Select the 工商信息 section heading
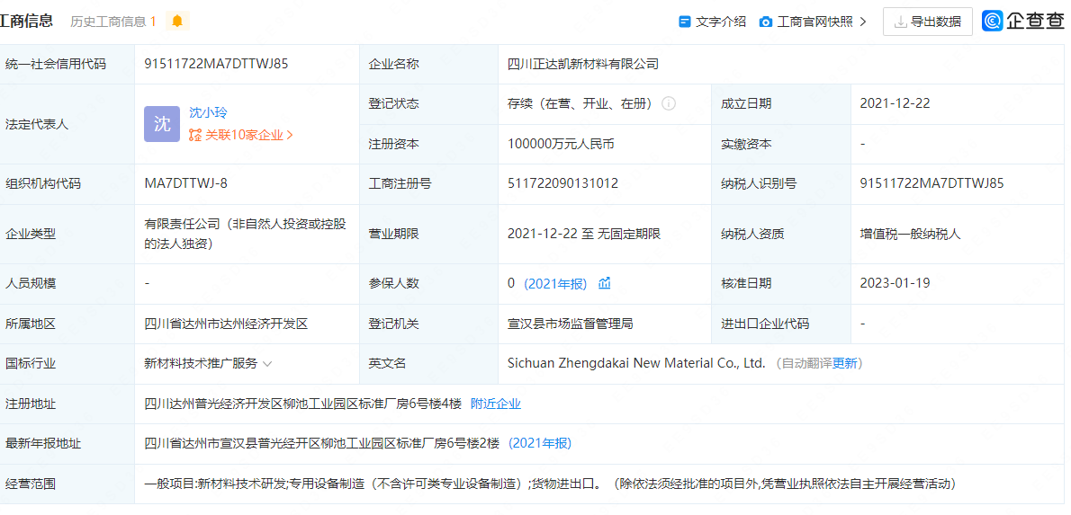1071x515 pixels. pos(27,22)
